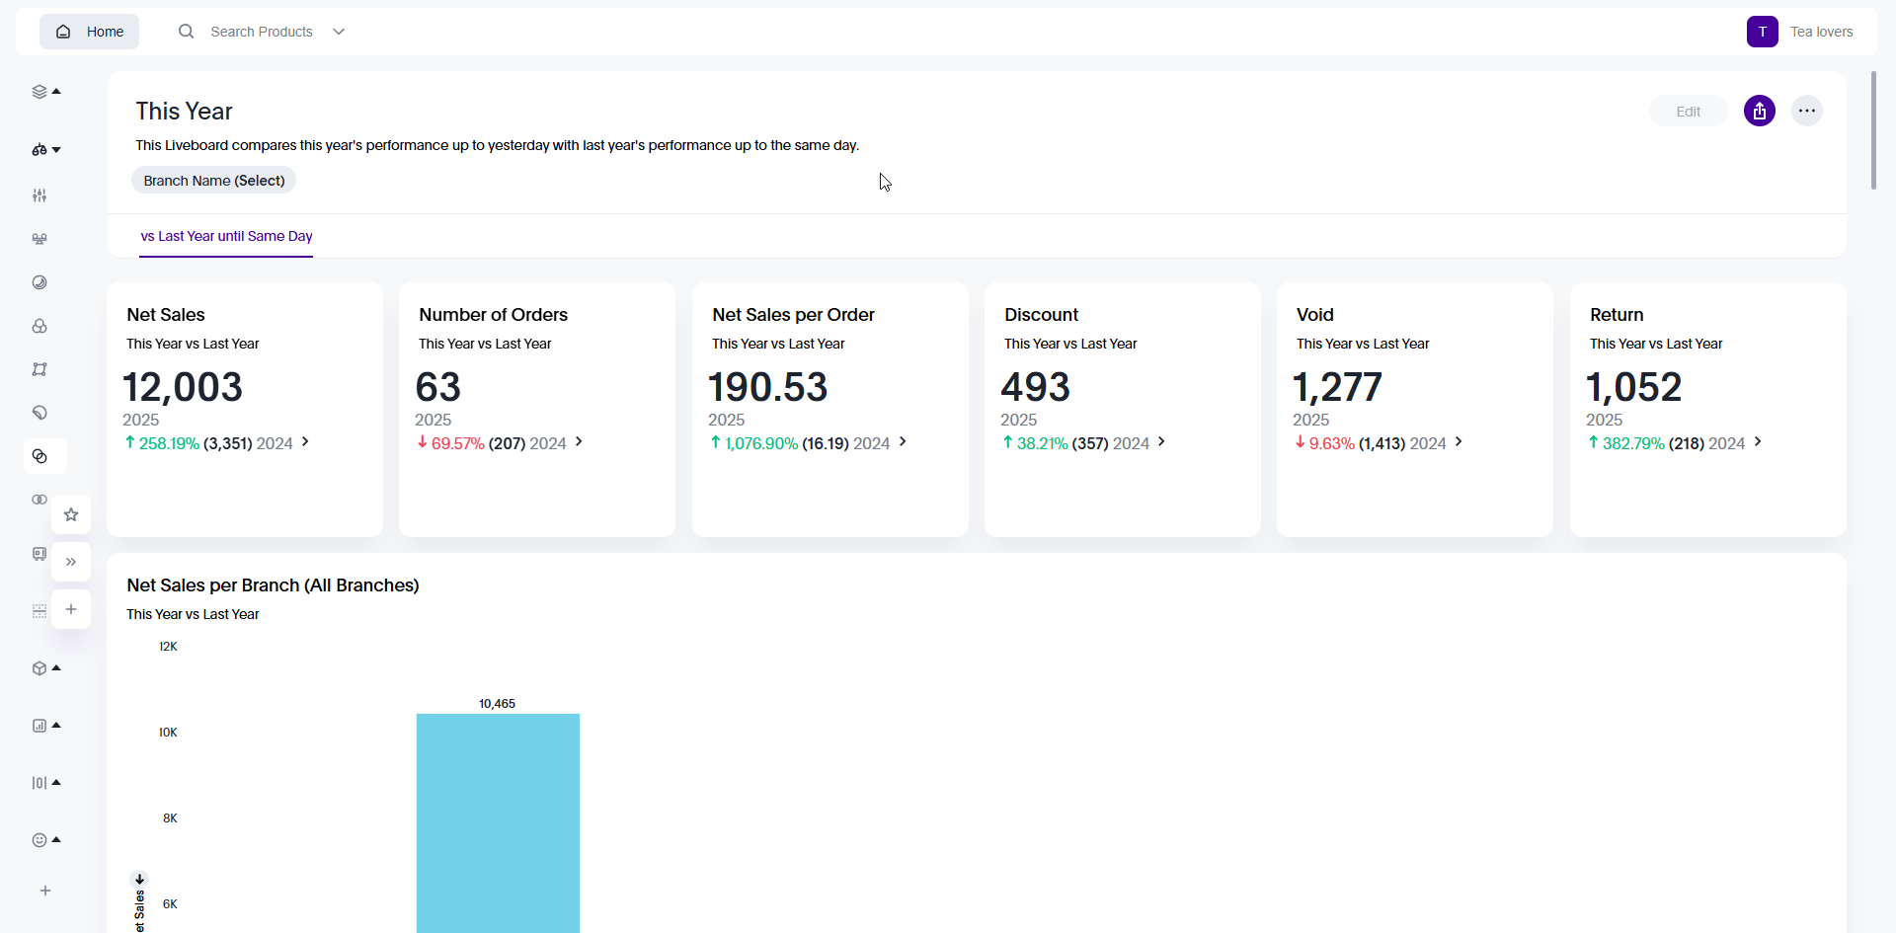Open the Branch Name filter selector
1896x933 pixels.
click(213, 181)
